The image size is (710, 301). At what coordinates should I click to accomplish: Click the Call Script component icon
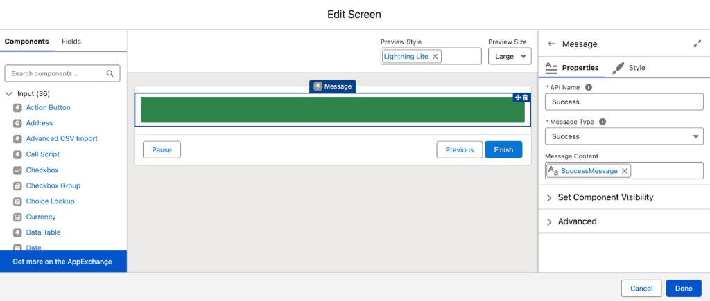click(x=17, y=154)
